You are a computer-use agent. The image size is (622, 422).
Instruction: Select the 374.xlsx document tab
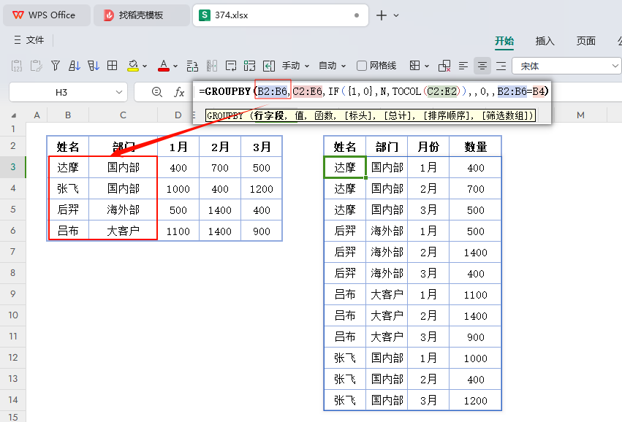(x=280, y=15)
